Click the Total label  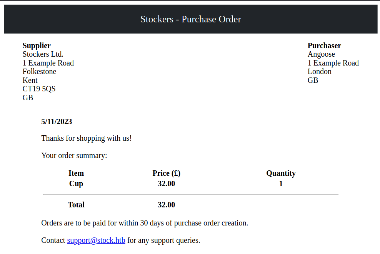pyautogui.click(x=76, y=205)
